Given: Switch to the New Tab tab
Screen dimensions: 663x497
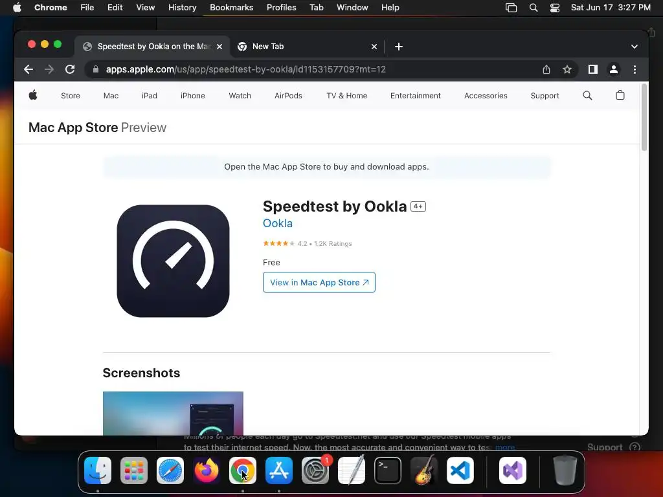Looking at the screenshot, I should pos(308,47).
